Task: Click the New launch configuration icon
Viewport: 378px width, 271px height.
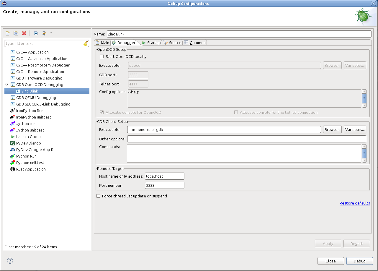Action: (x=8, y=33)
